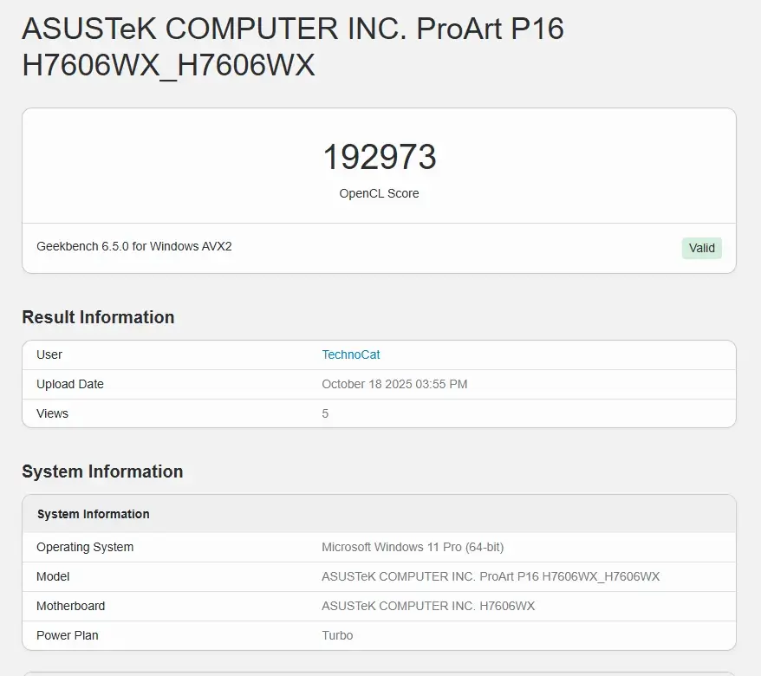The width and height of the screenshot is (761, 676).
Task: Click the Result Information section heading
Action: click(x=98, y=317)
